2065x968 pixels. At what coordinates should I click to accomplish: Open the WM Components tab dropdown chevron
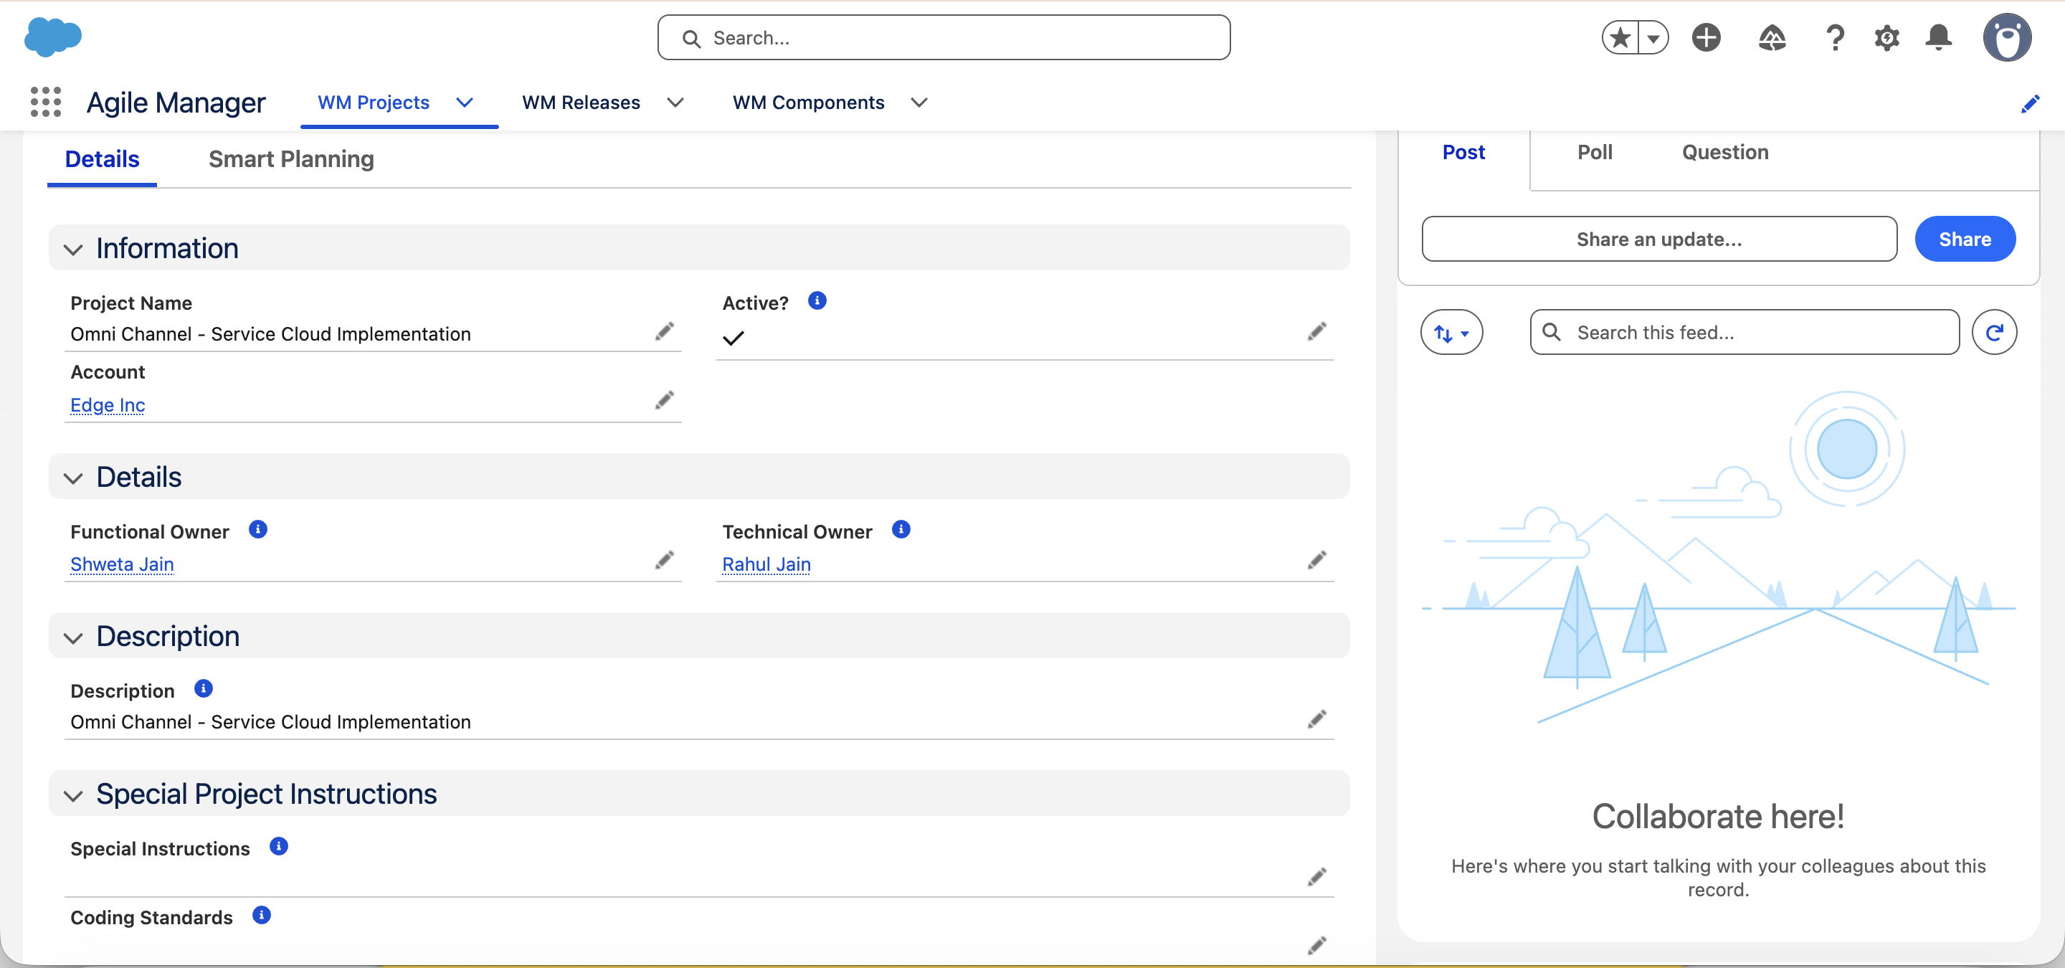coord(919,103)
